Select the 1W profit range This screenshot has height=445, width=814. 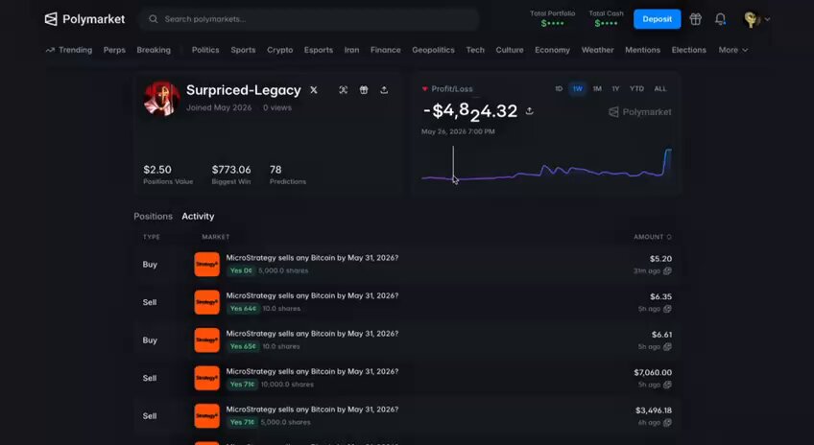coord(577,88)
